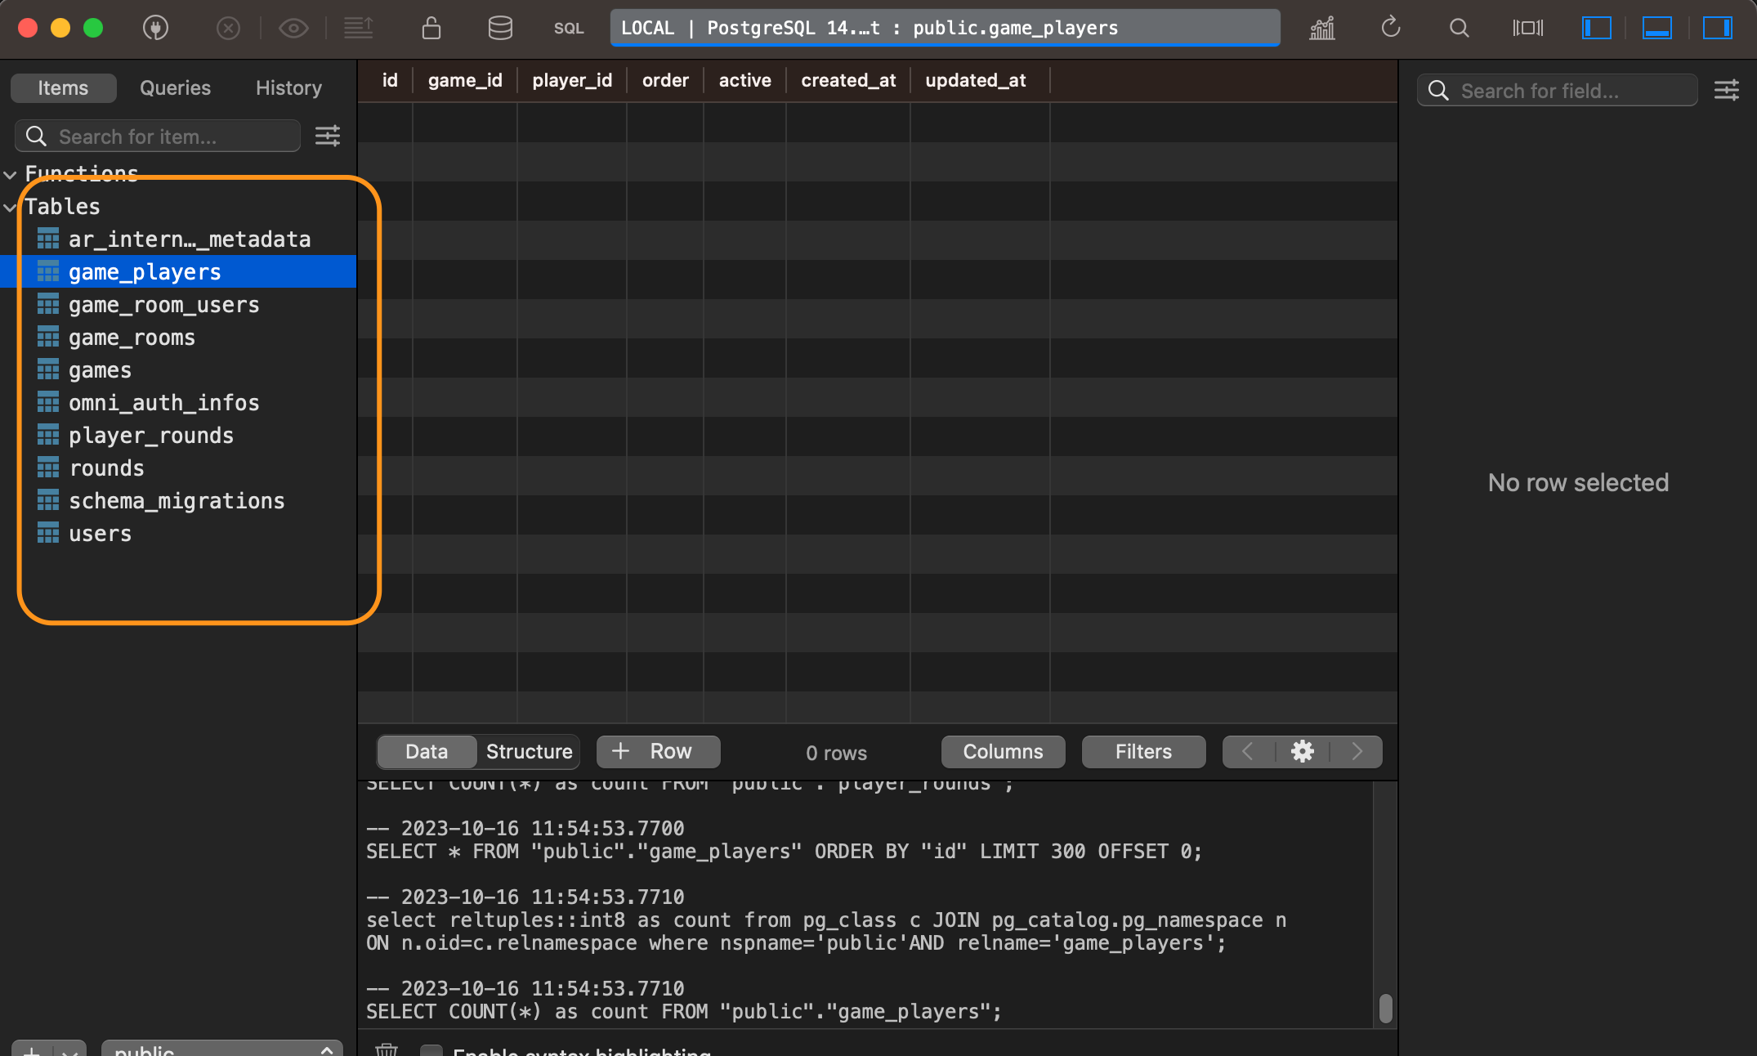Click the connection plug icon
1757x1056 pixels.
point(155,28)
